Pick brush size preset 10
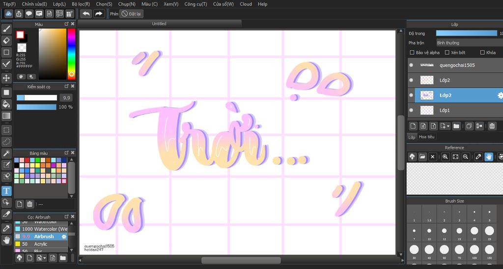Screen dimensions: 503x269 [x=429, y=232]
